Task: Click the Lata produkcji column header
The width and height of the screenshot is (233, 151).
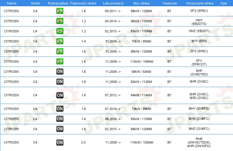Action: point(113,3)
